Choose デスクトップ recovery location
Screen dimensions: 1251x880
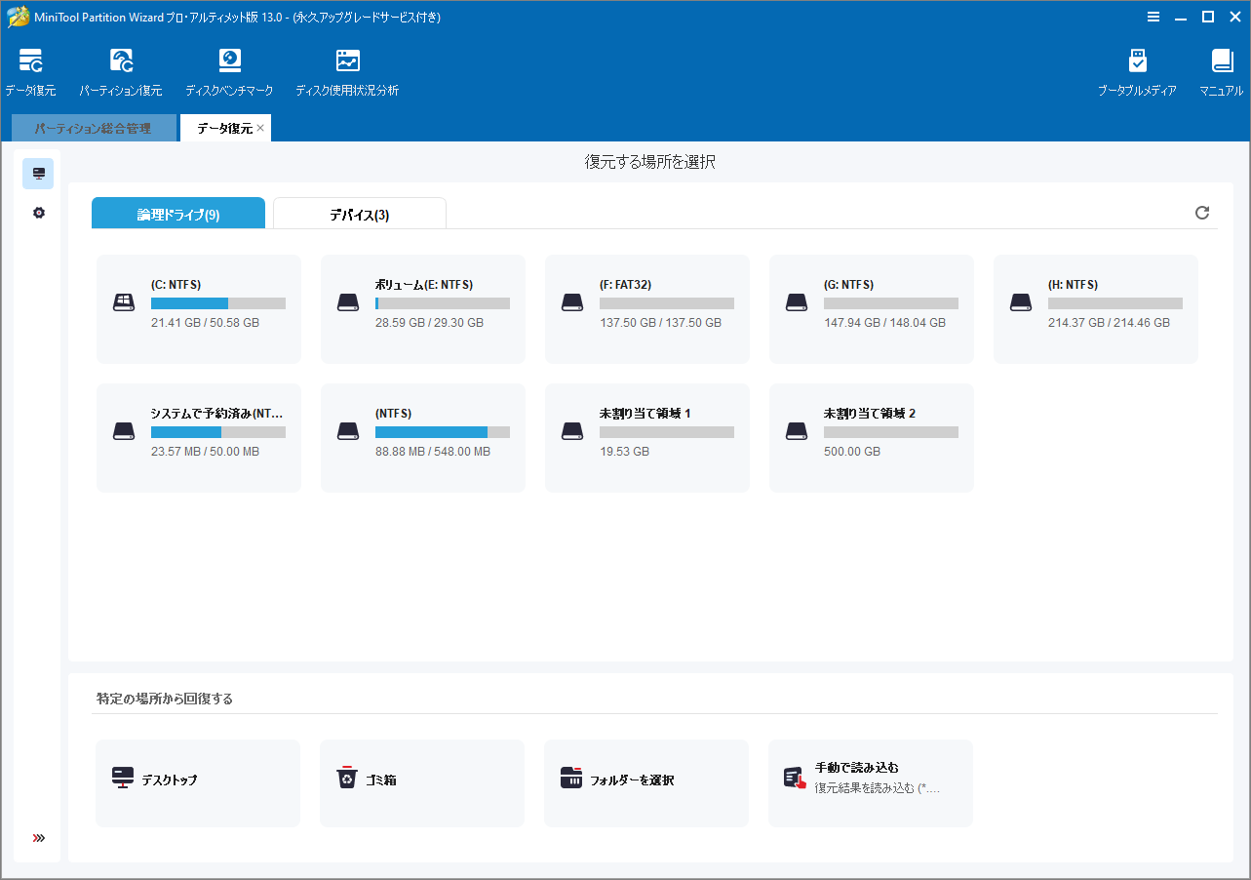tap(198, 782)
